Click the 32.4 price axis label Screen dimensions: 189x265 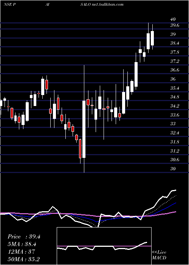click(x=175, y=133)
